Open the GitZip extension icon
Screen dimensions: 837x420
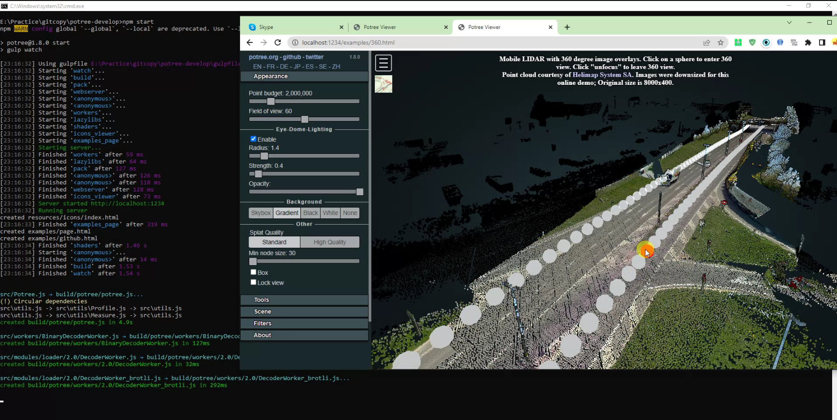click(794, 42)
